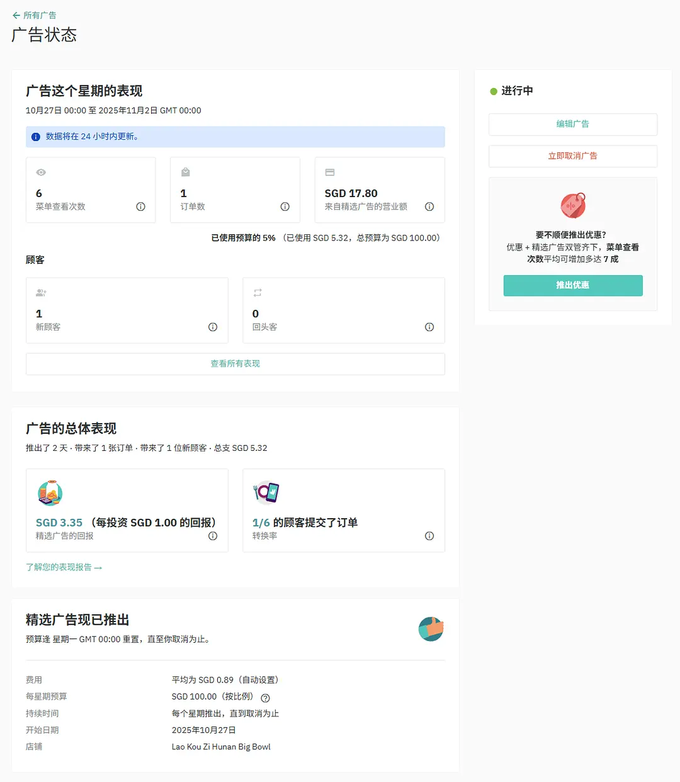The height and width of the screenshot is (782, 680).
Task: Select the SGD 17.80 revenue card
Action: (379, 190)
